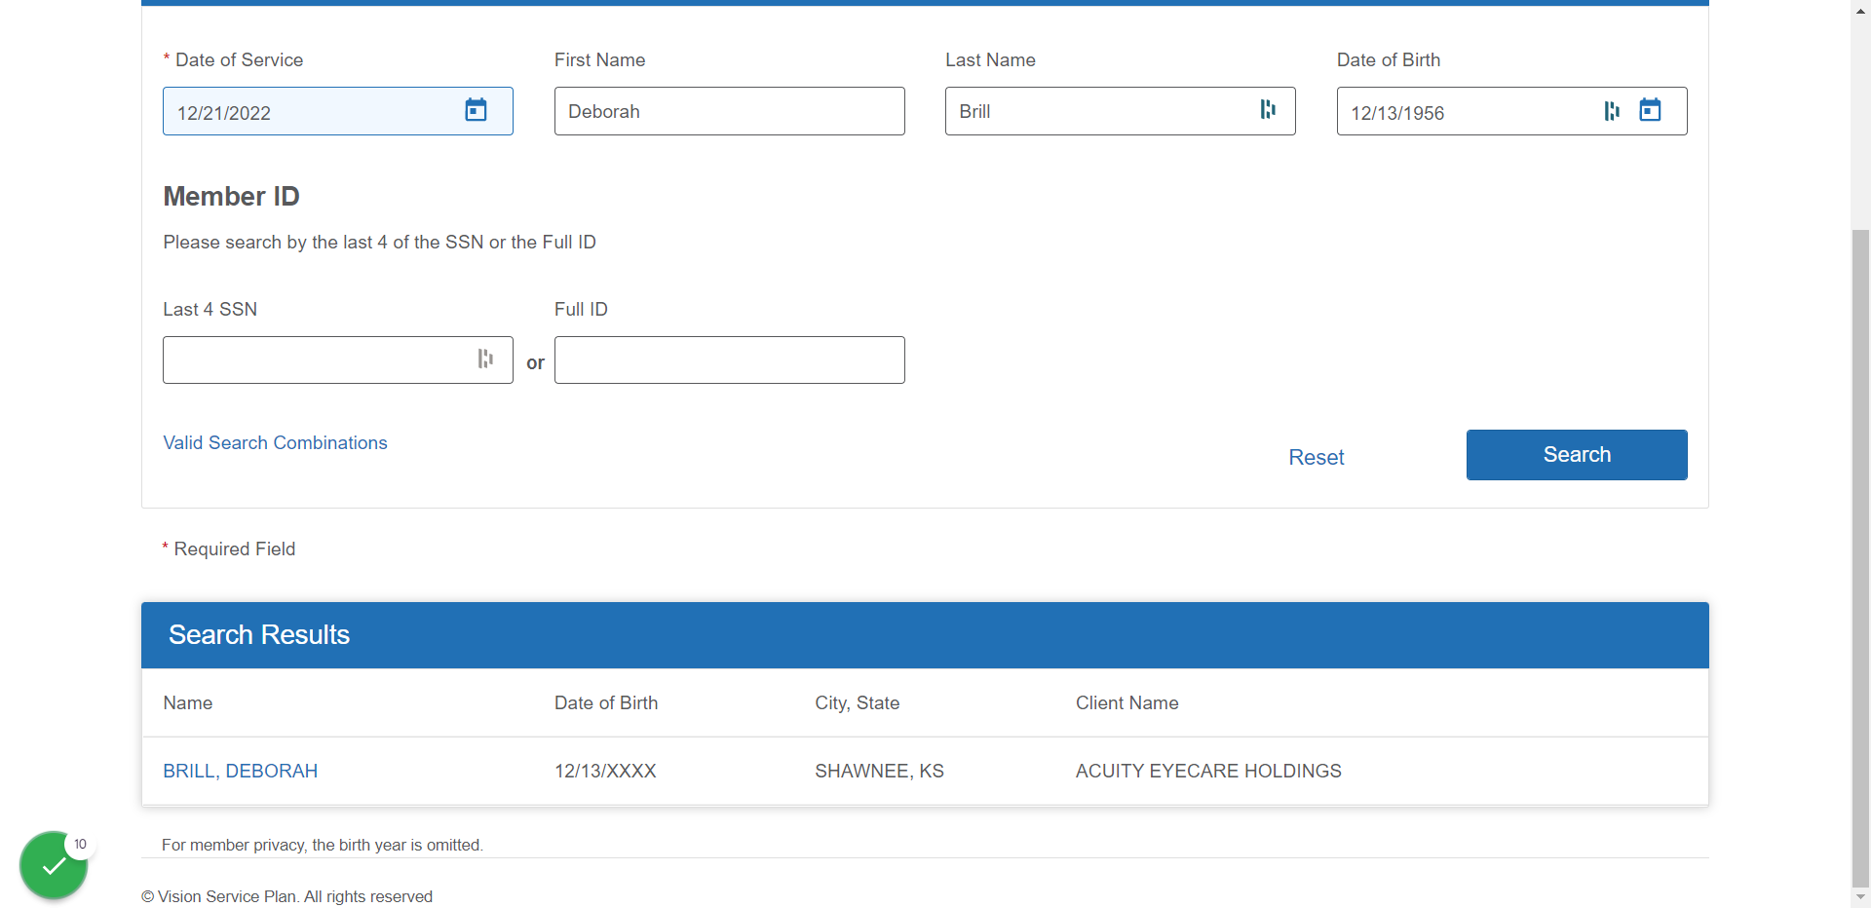The image size is (1871, 908).
Task: Click the Member ID heading
Action: pyautogui.click(x=231, y=197)
